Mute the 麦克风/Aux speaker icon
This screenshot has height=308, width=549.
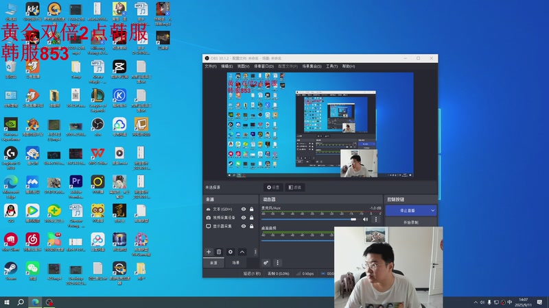[365, 219]
